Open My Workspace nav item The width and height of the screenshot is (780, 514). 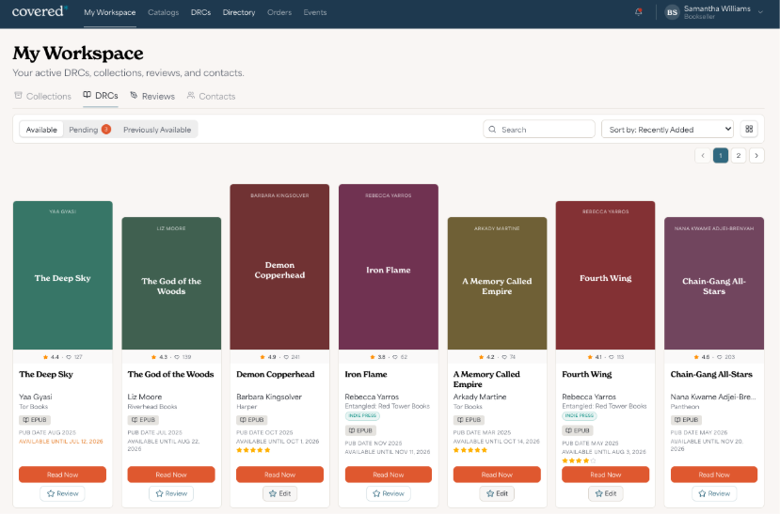click(x=109, y=12)
